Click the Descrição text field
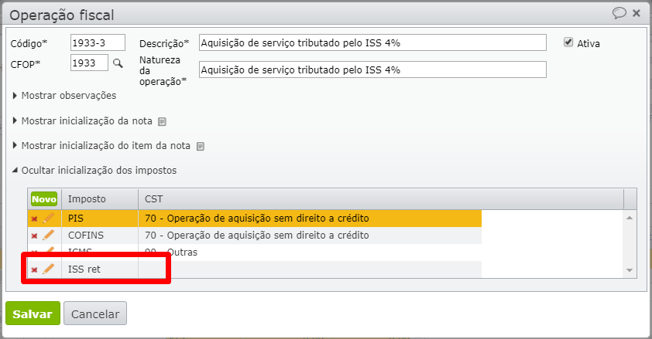Screen dimensions: 652x339 pyautogui.click(x=372, y=42)
